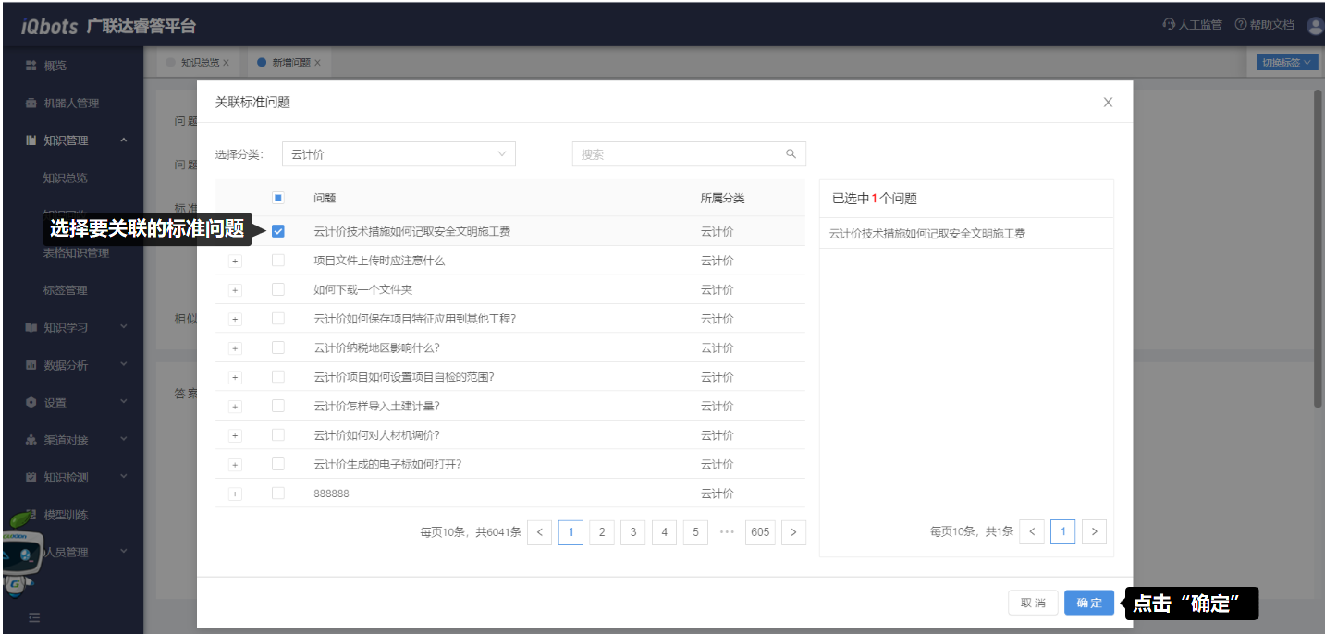1325x634 pixels.
Task: Expand the 如何下载一个文件夹 row
Action: 235,290
